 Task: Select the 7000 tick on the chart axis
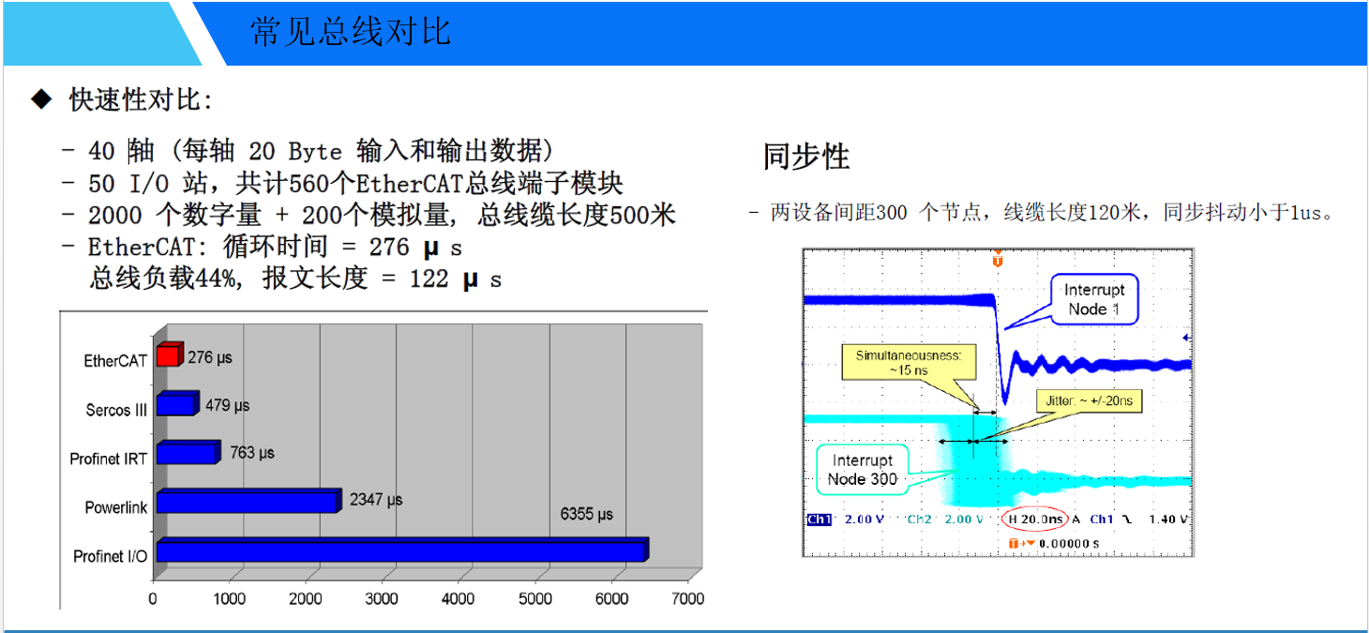coord(687,598)
